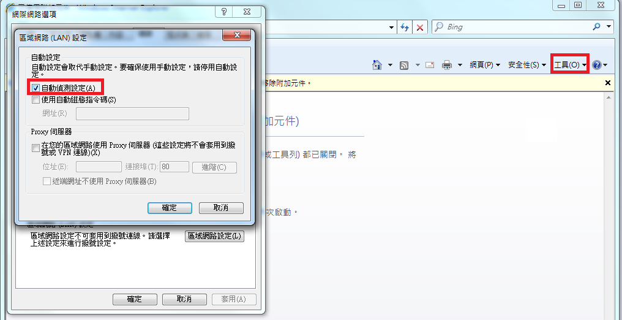Image resolution: width=622 pixels, height=320 pixels.
Task: Click the Help question mark icon
Action: 597,65
